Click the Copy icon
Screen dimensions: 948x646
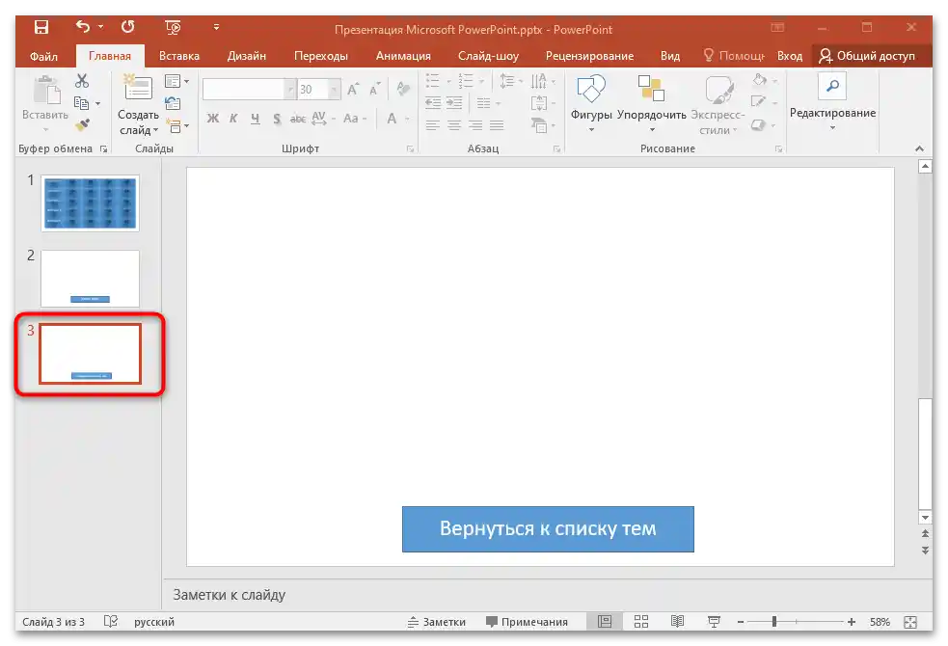pyautogui.click(x=82, y=101)
